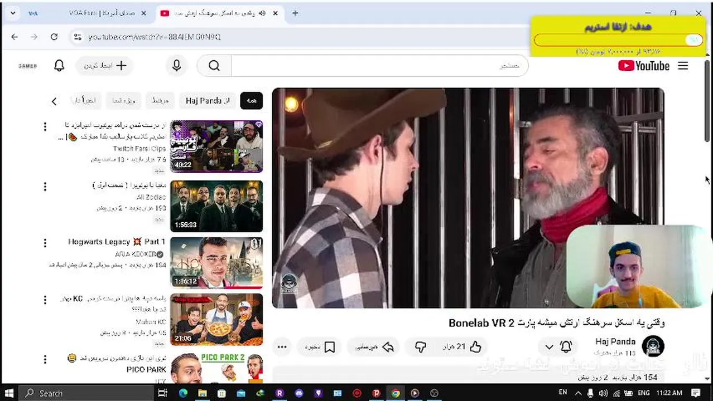Open options menu for PICO PARK video
The image size is (713, 401).
point(45,359)
